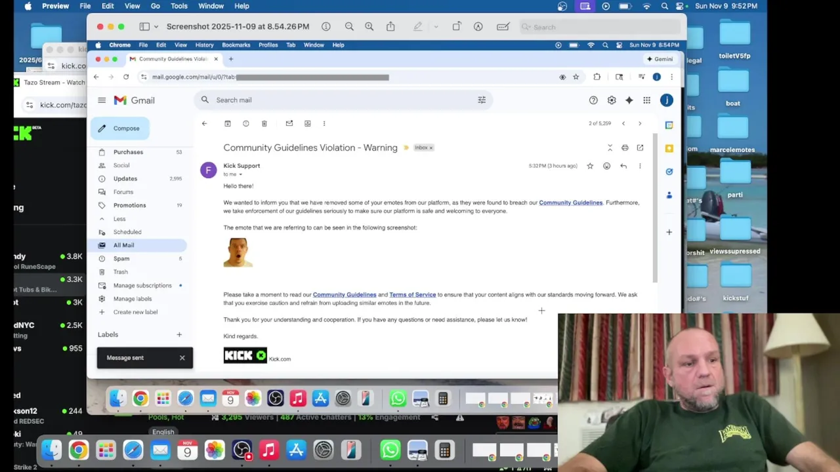Click the removed emote image in the email
The height and width of the screenshot is (472, 840).
pos(238,252)
